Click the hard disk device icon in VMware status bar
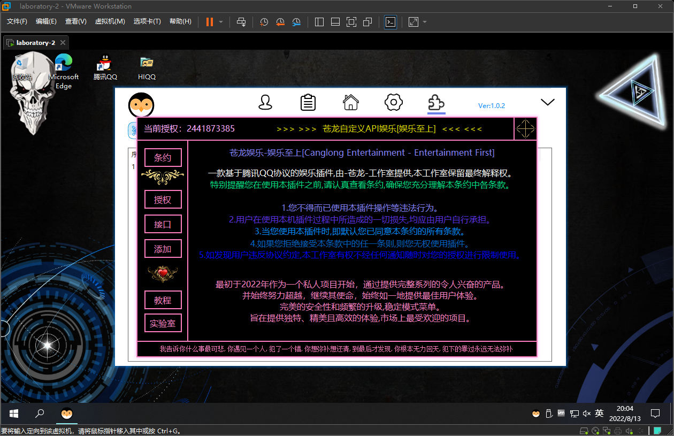674x436 pixels. pyautogui.click(x=585, y=431)
